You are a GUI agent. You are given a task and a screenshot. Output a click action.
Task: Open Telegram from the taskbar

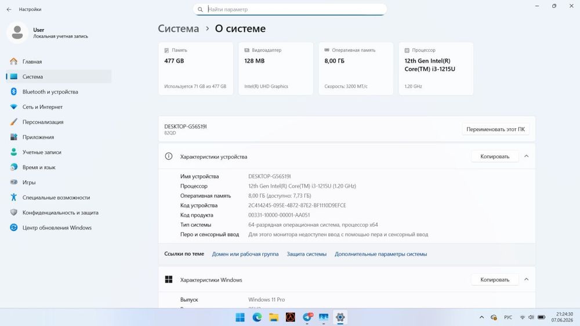tap(307, 317)
